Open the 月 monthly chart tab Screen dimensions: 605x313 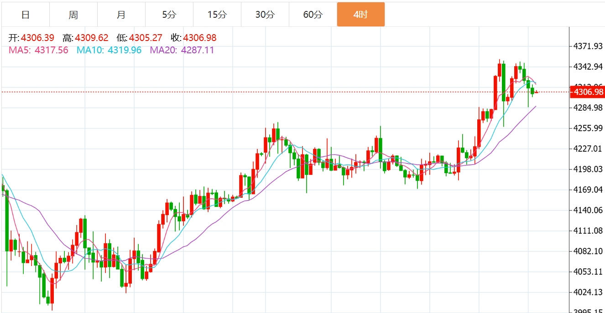click(121, 15)
